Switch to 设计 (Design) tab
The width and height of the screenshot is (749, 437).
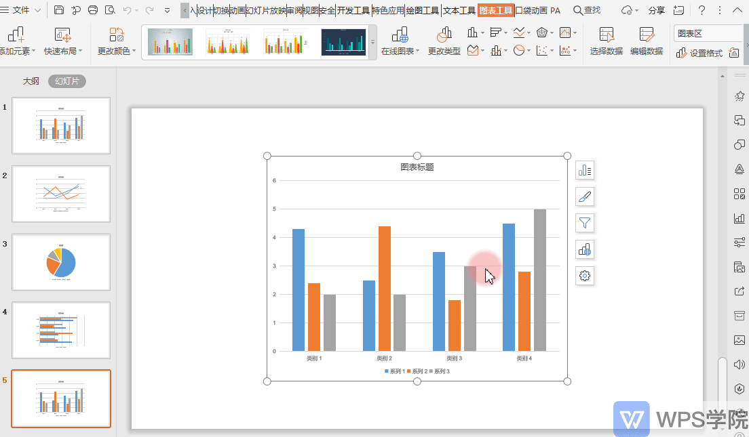pyautogui.click(x=204, y=10)
